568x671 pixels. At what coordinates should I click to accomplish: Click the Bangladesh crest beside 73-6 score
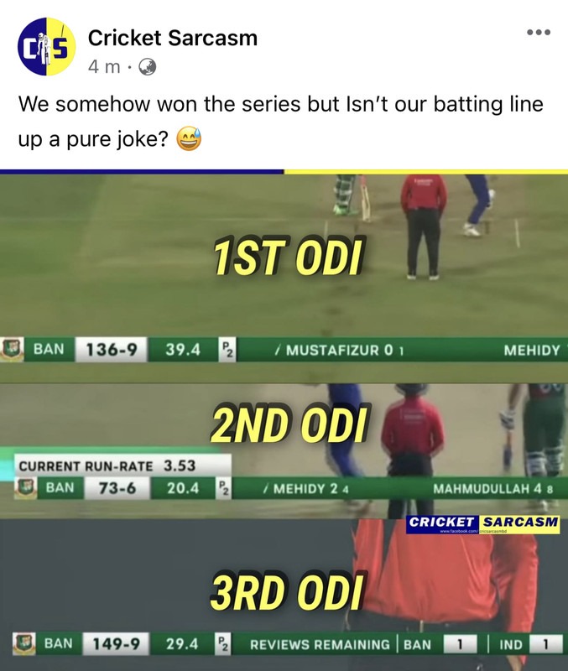(25, 487)
